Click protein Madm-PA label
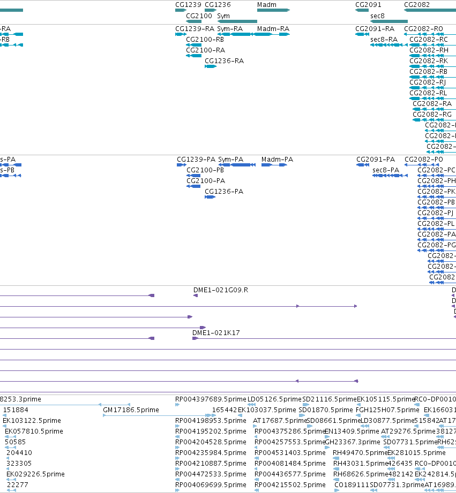The image size is (456, 493). pyautogui.click(x=277, y=160)
